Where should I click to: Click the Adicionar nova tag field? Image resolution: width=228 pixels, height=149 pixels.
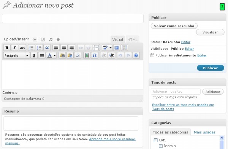(176, 92)
